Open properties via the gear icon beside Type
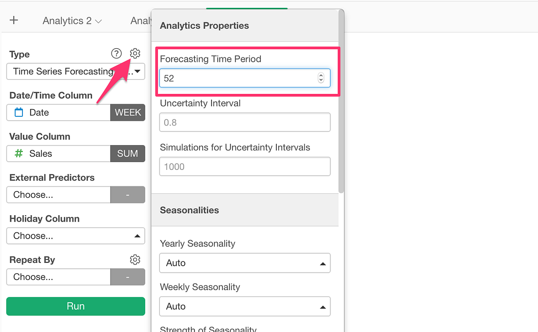The width and height of the screenshot is (538, 332). (135, 54)
